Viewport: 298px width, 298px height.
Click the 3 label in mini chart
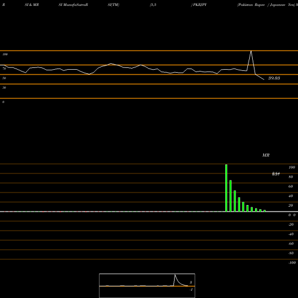point(191,283)
